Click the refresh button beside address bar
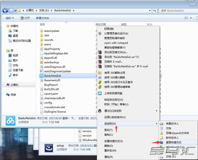This screenshot has width=198, height=160. (x=155, y=11)
